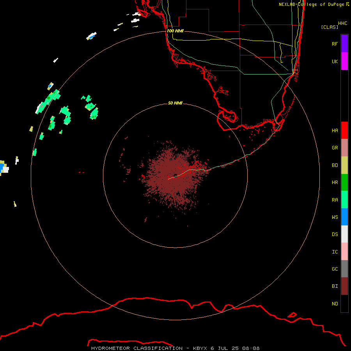
Task: Click the '08:08' timestamp
Action: [251, 348]
